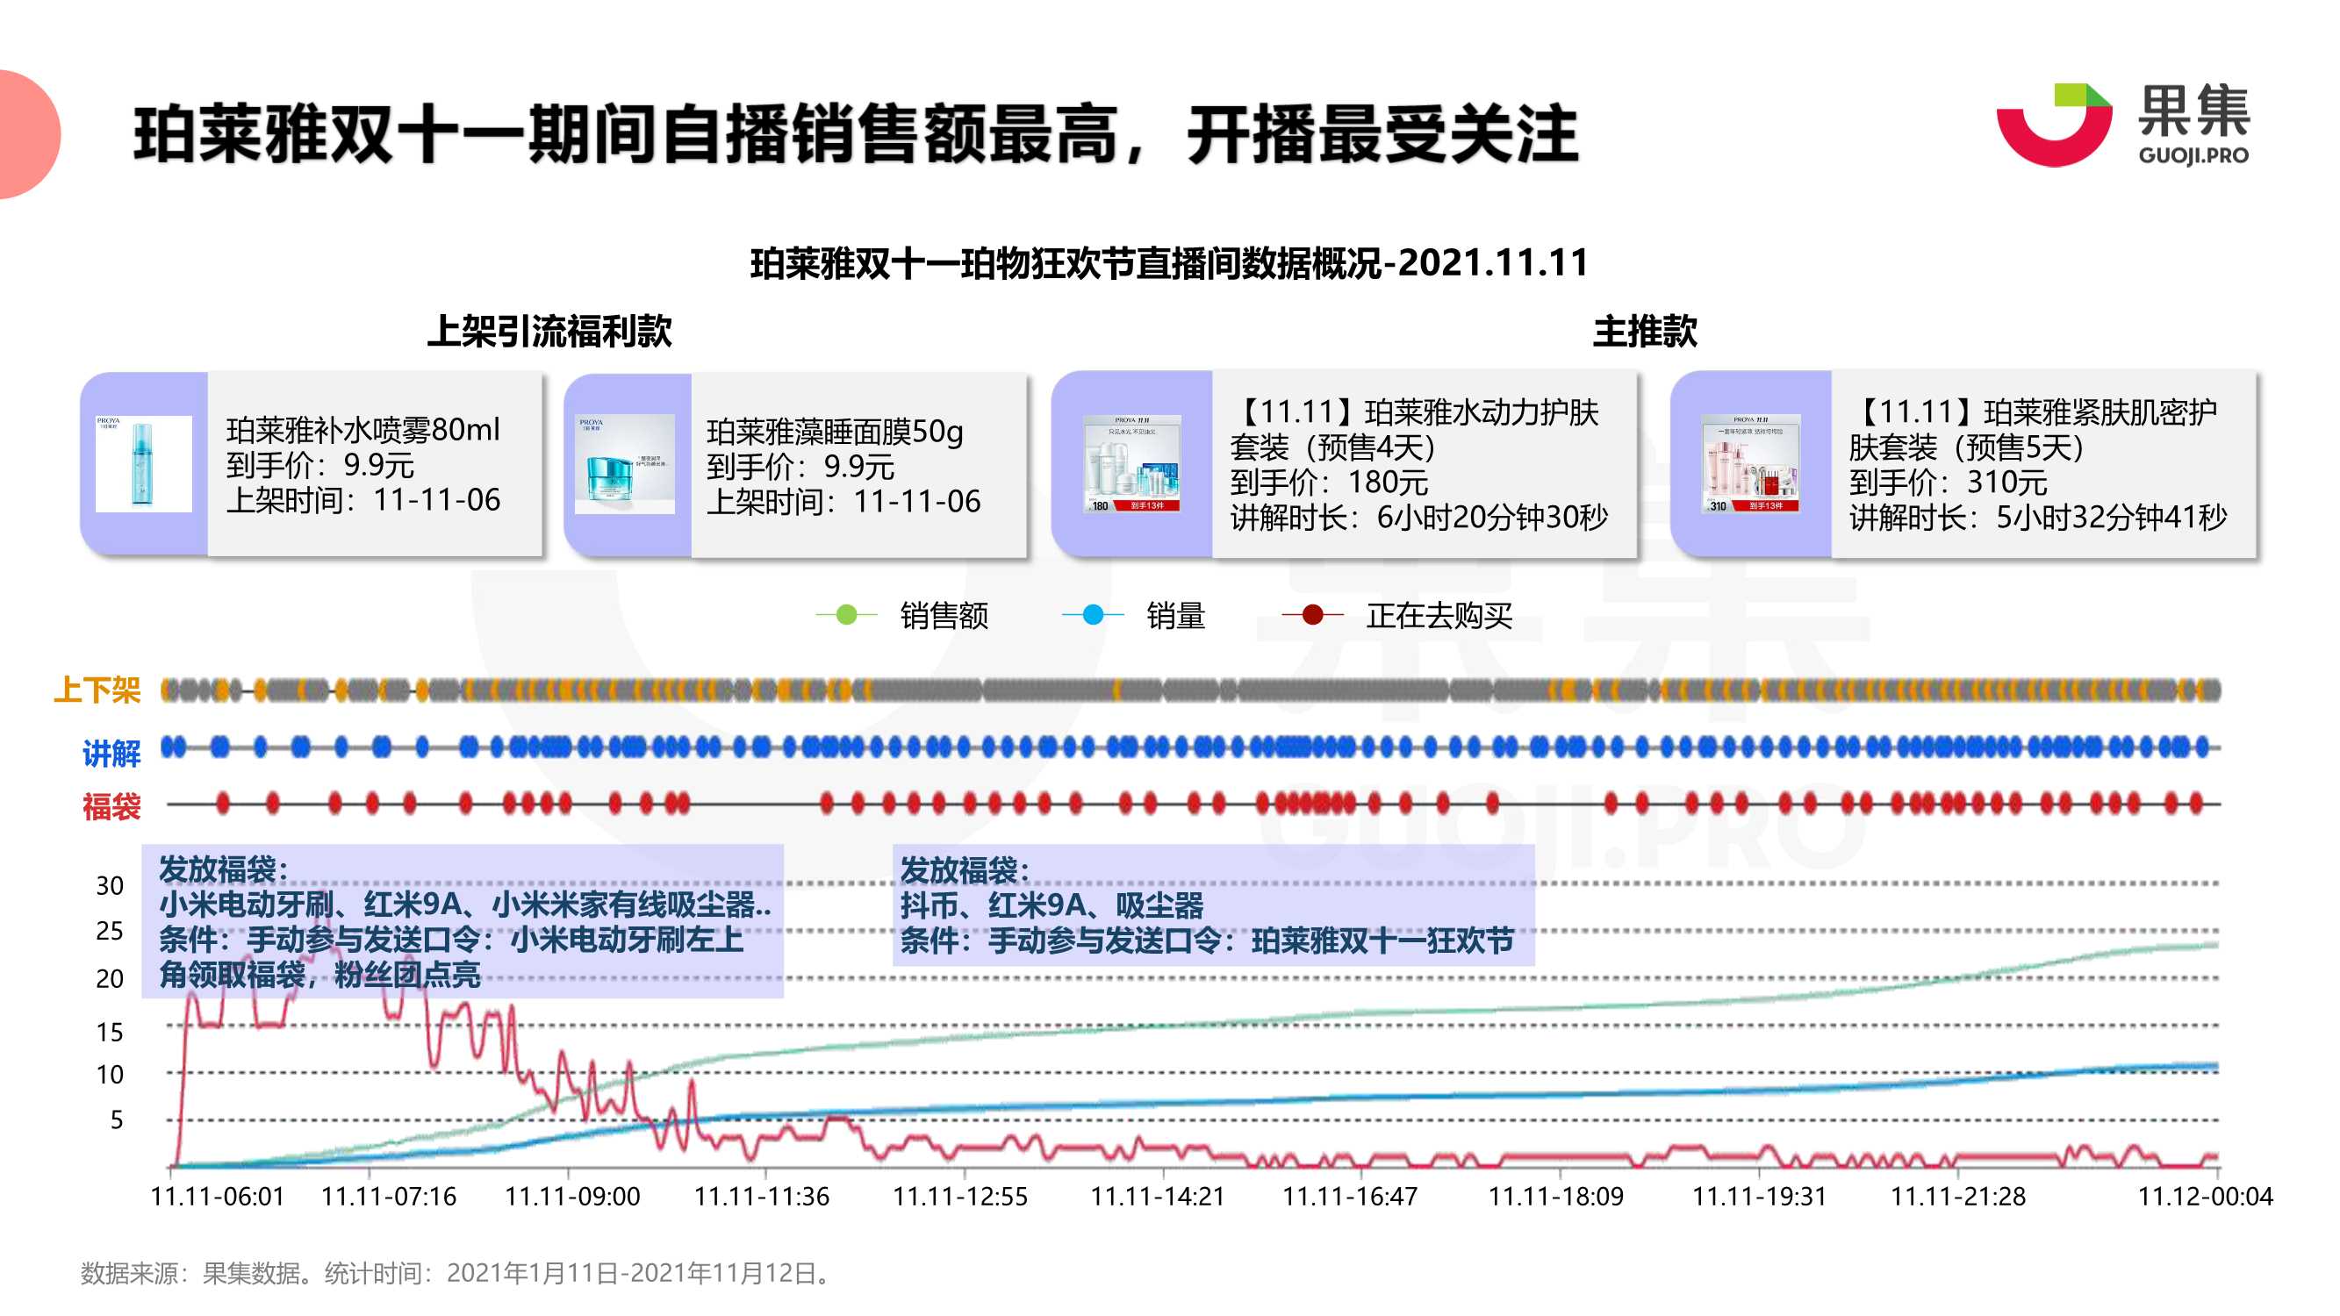Click the 上架引流福利款 section heading
Image resolution: width=2340 pixels, height=1316 pixels.
(x=549, y=331)
